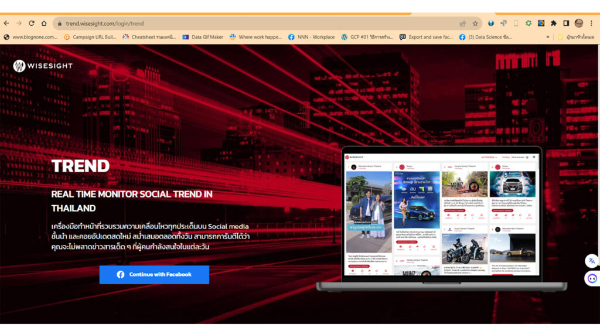
Task: Click the translate floating icon
Action: (x=592, y=261)
